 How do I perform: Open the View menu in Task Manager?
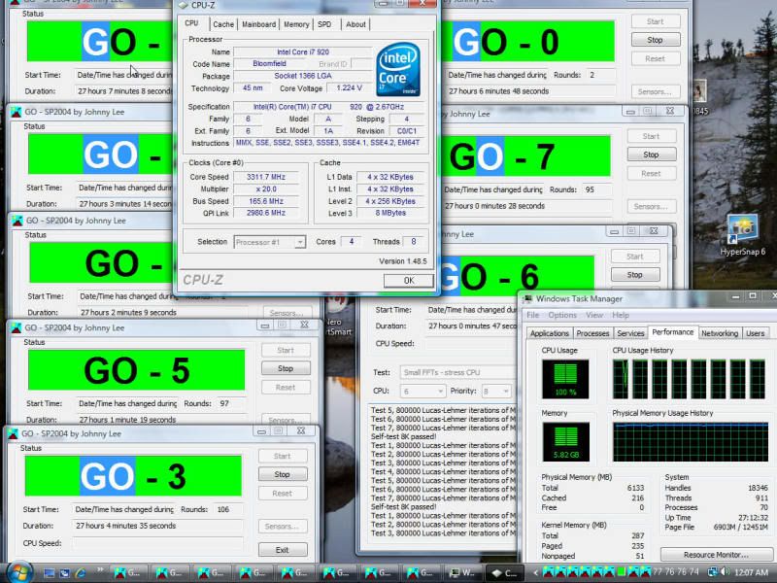tap(594, 315)
